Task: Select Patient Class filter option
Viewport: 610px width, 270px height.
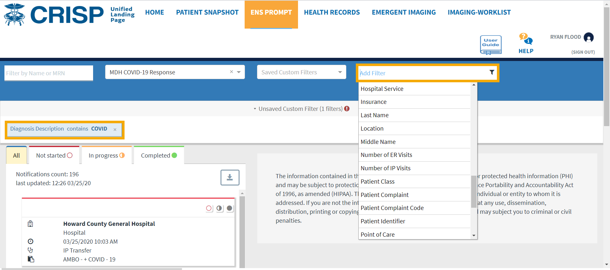Action: point(415,181)
